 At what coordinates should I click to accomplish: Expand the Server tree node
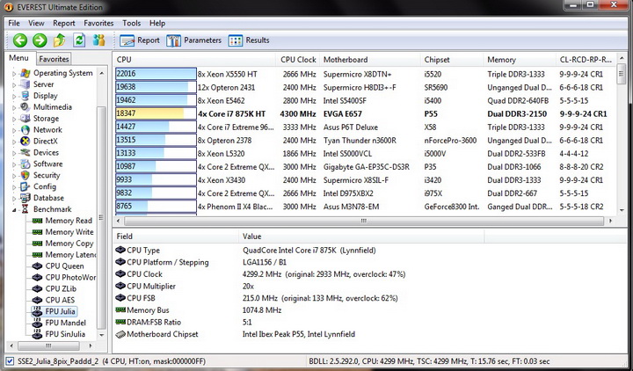14,85
